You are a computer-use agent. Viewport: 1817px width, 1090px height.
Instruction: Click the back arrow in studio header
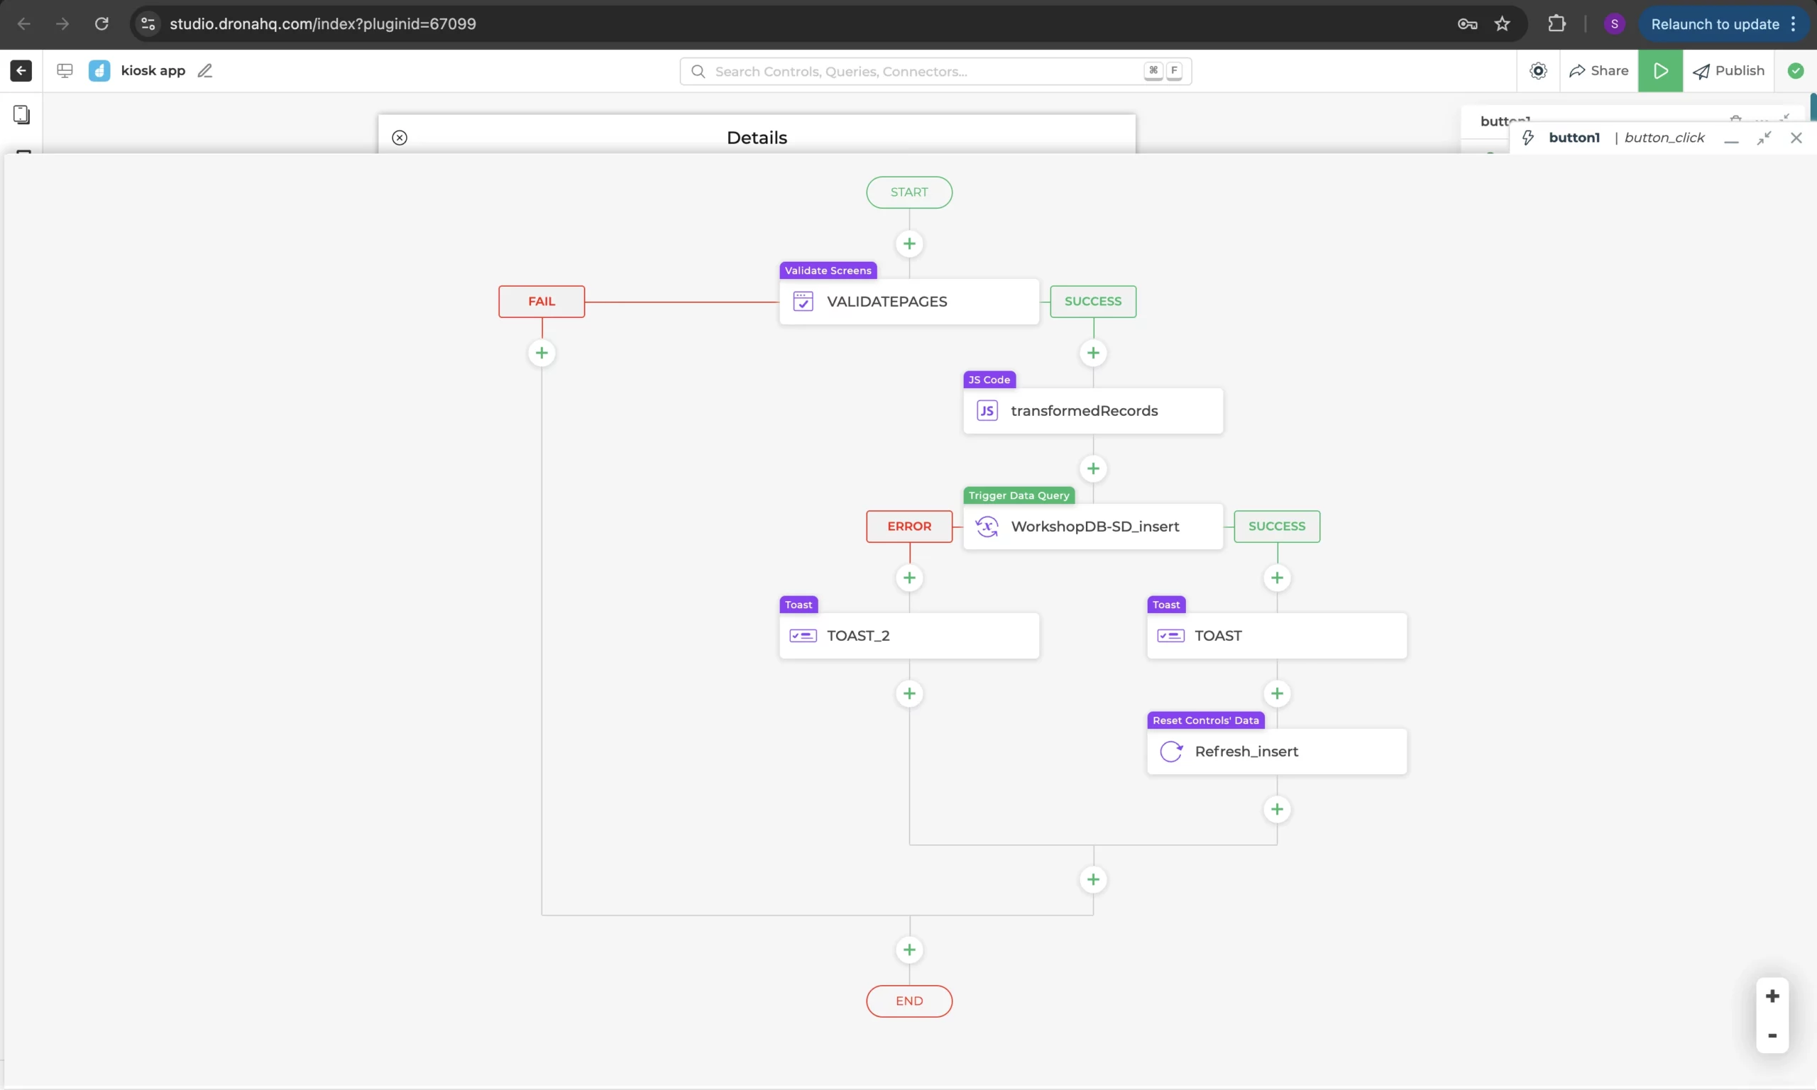click(21, 70)
